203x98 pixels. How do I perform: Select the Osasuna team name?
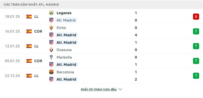pos(64,50)
